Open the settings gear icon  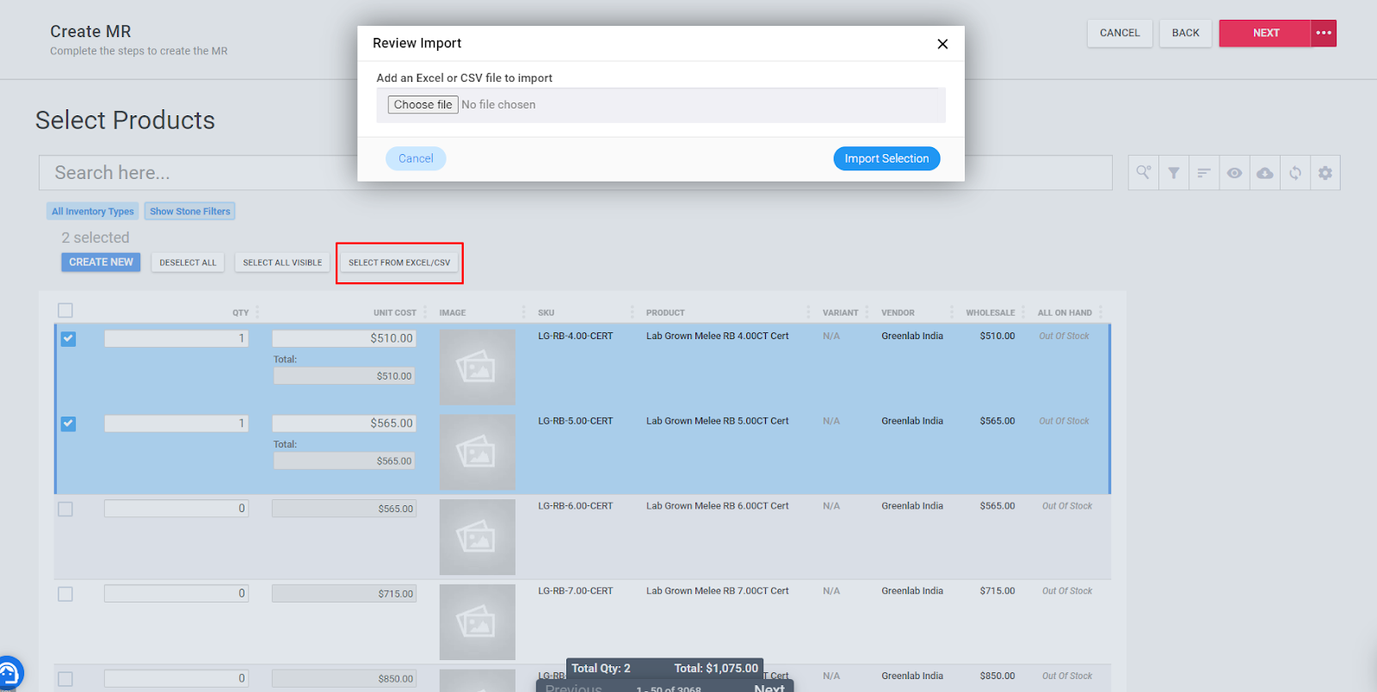tap(1325, 173)
